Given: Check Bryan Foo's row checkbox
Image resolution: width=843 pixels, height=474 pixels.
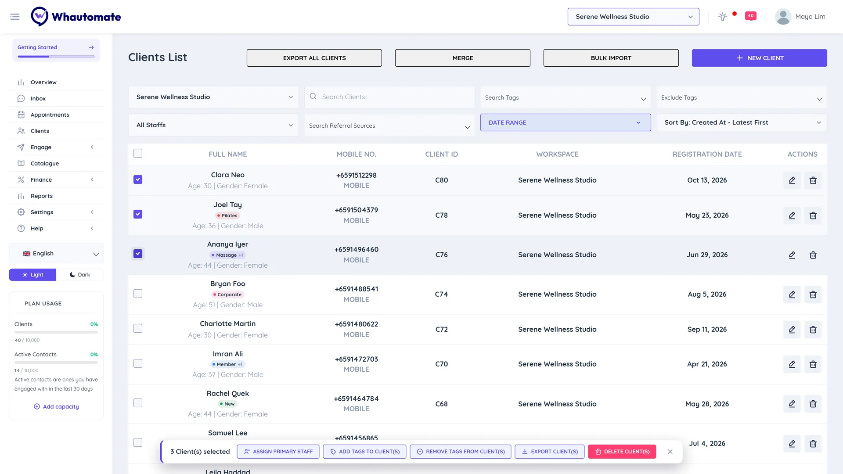Looking at the screenshot, I should tap(138, 294).
